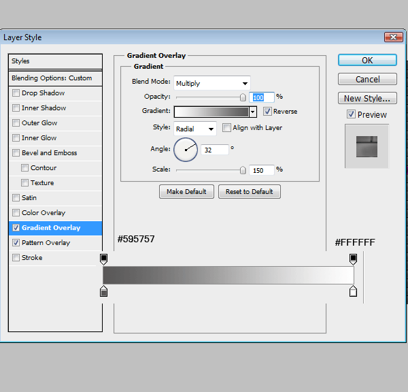Check the Texture option
Image resolution: width=408 pixels, height=392 pixels.
[24, 183]
